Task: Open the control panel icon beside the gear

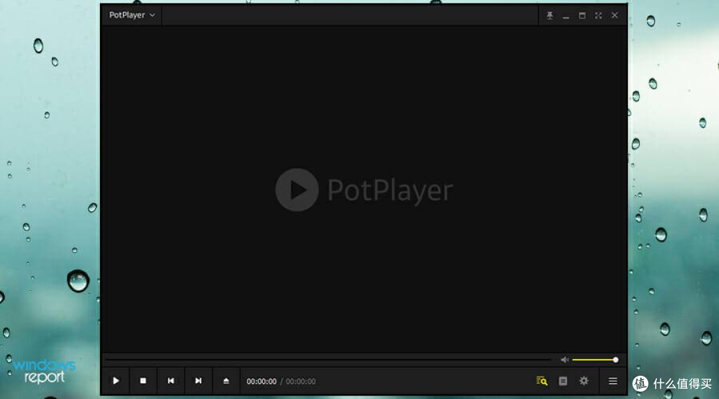Action: coord(563,381)
